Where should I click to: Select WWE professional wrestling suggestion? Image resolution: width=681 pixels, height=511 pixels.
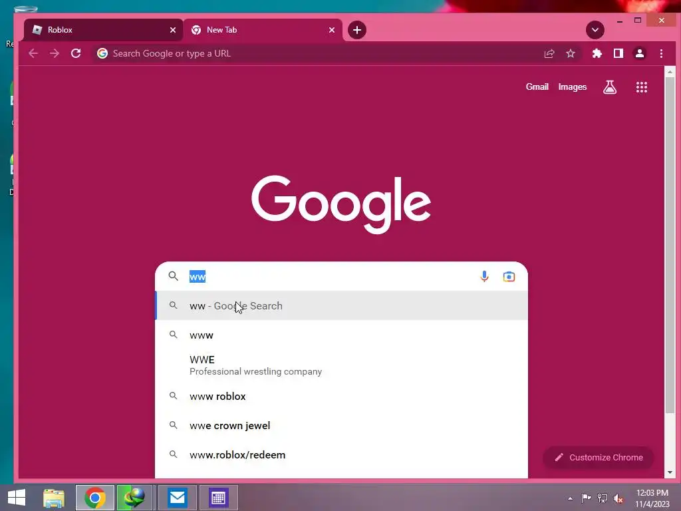[341, 365]
